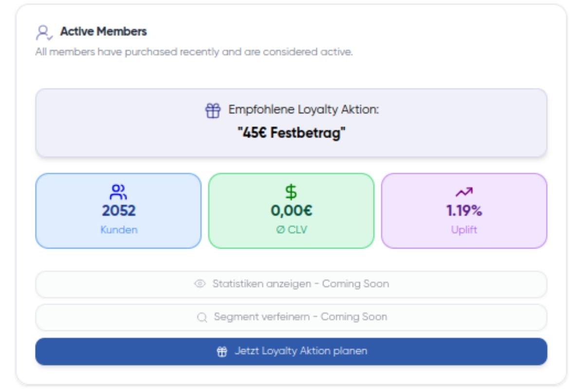Click the Kunden label in blue card
The width and height of the screenshot is (584, 389).
119,230
